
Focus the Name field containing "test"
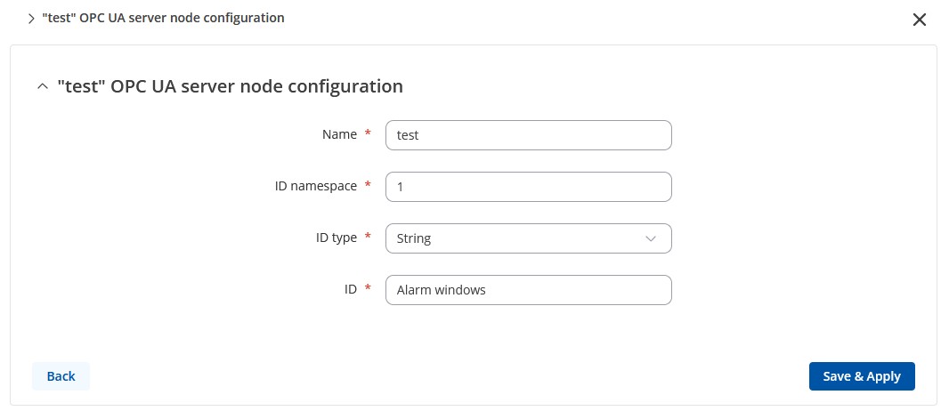tap(529, 135)
